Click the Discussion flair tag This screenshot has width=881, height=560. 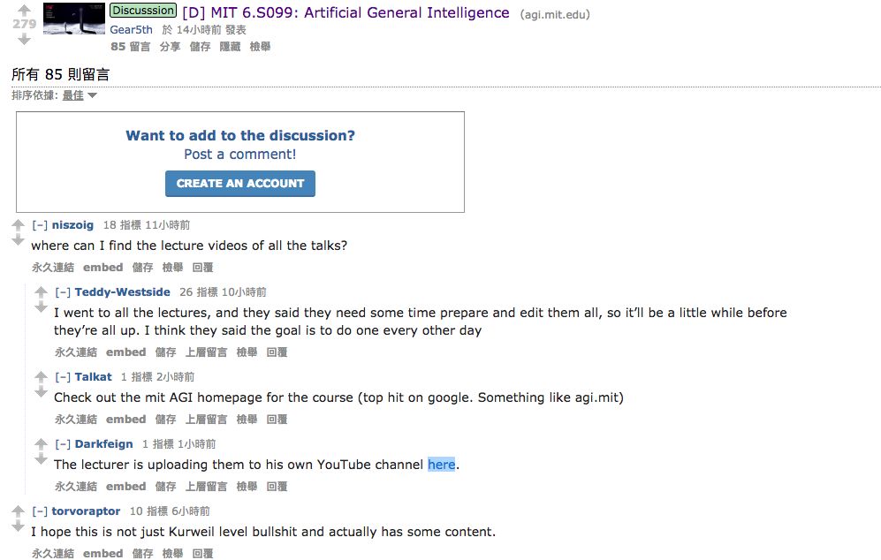tap(142, 11)
